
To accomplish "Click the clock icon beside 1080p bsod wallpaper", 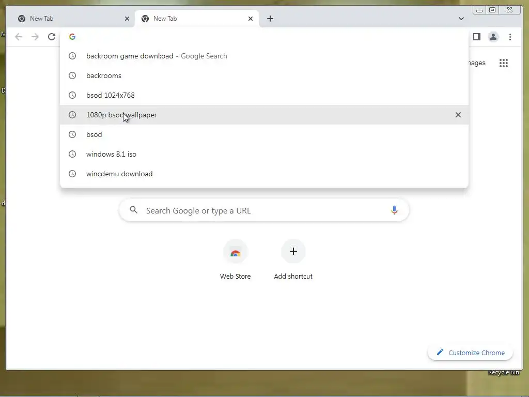I will point(72,115).
